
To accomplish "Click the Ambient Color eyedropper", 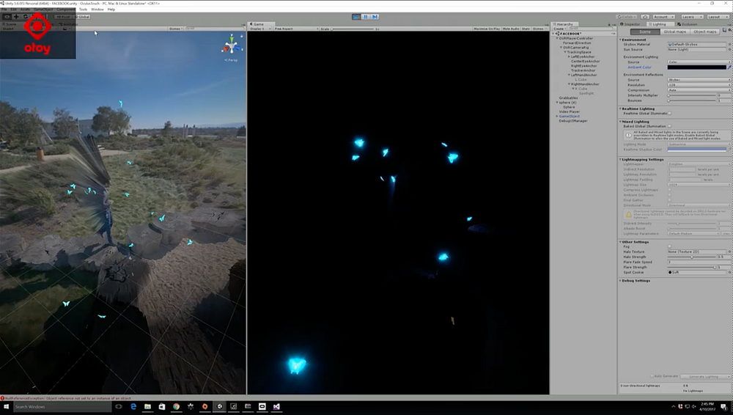I will tap(729, 67).
